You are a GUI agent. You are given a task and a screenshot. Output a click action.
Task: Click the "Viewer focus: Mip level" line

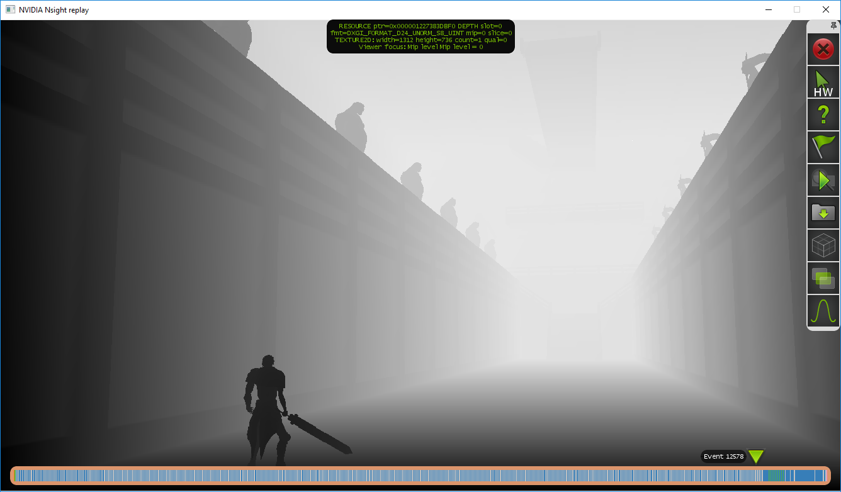coord(420,47)
